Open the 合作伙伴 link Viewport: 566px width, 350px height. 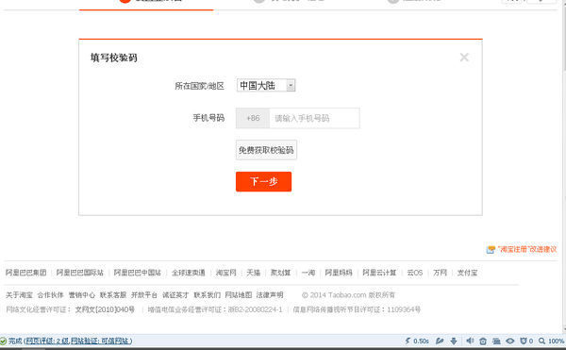pos(51,295)
